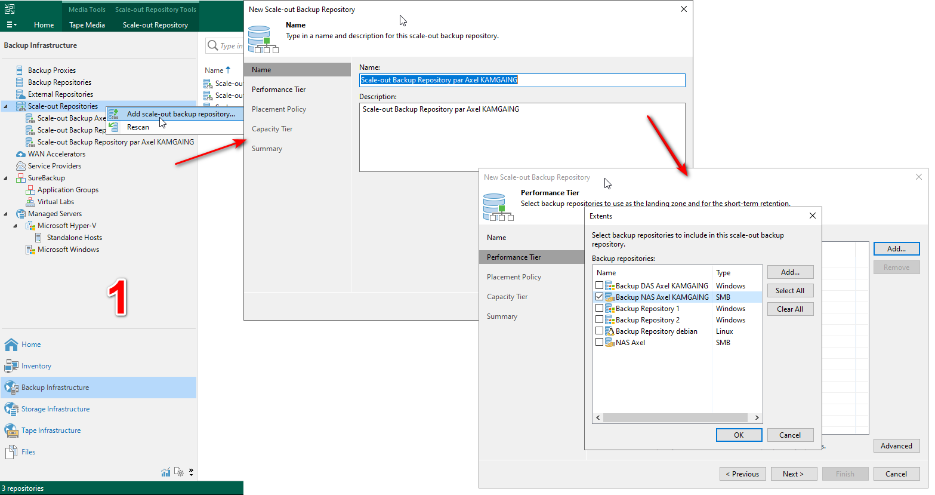Check the NAS Axel checkbox
Image resolution: width=935 pixels, height=495 pixels.
[599, 342]
